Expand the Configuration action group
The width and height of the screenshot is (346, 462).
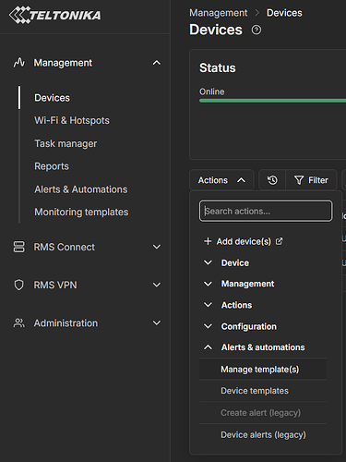pos(240,326)
